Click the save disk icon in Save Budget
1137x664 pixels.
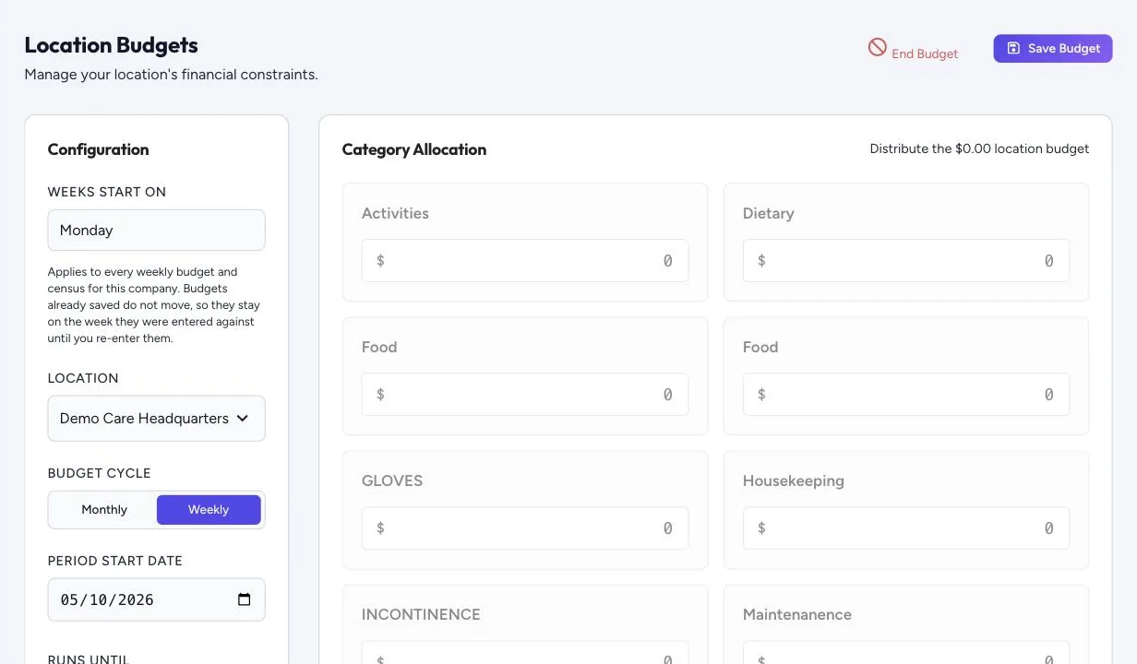(x=1012, y=48)
